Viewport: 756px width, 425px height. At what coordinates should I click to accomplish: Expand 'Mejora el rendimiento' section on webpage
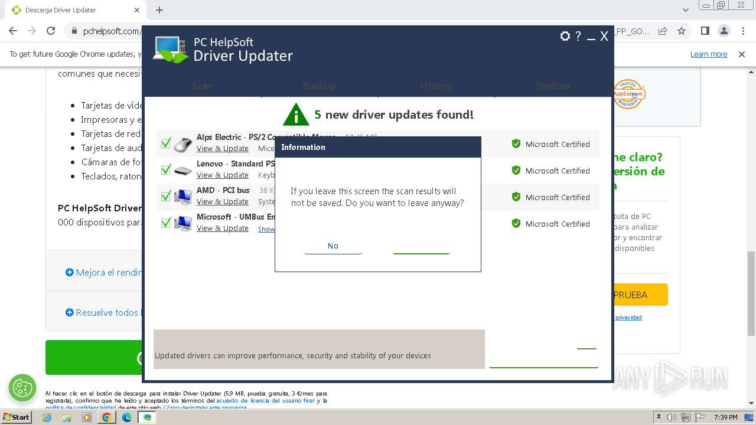pyautogui.click(x=104, y=272)
